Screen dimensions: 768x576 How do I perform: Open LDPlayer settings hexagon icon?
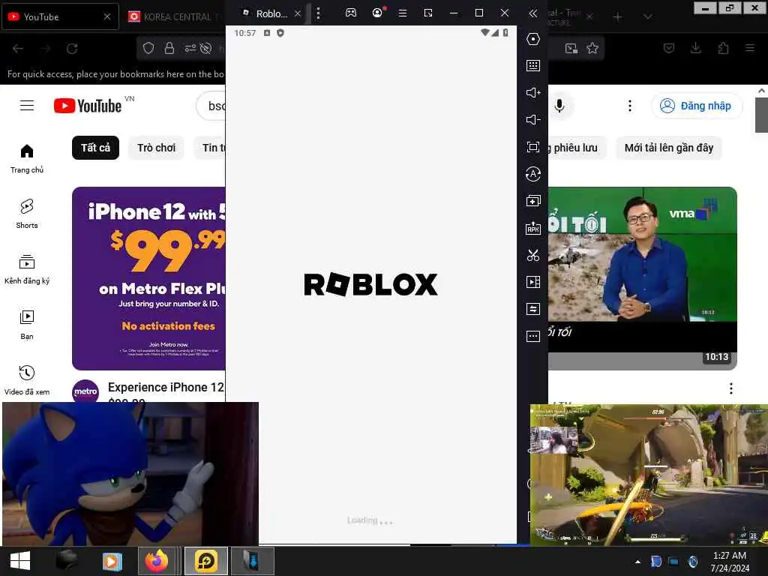tap(533, 39)
